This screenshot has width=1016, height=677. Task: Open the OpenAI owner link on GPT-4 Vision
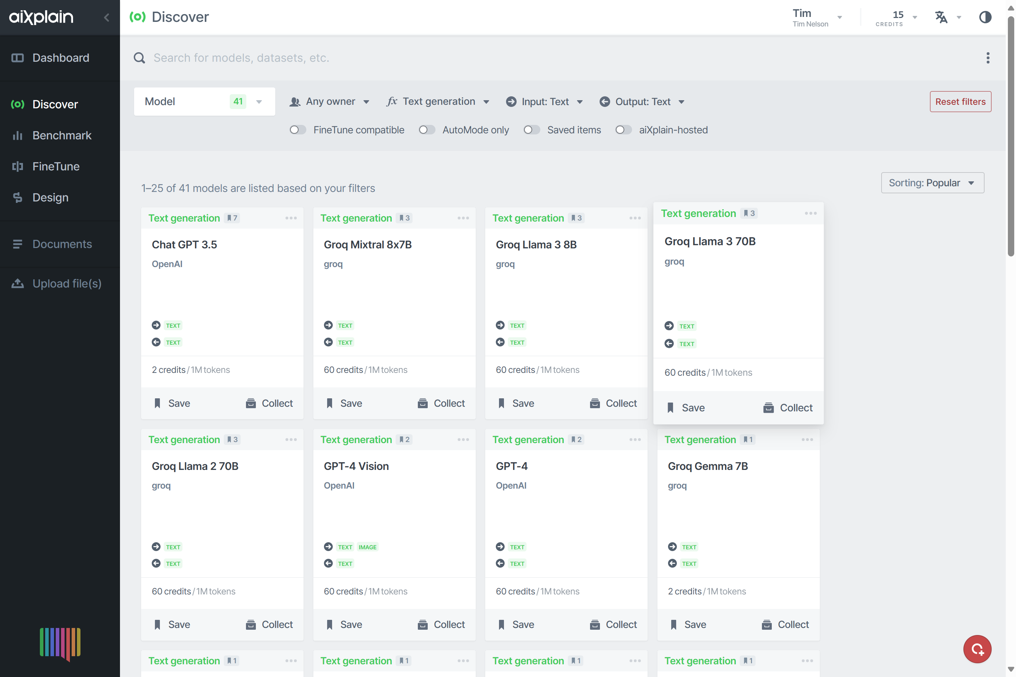[x=339, y=485]
